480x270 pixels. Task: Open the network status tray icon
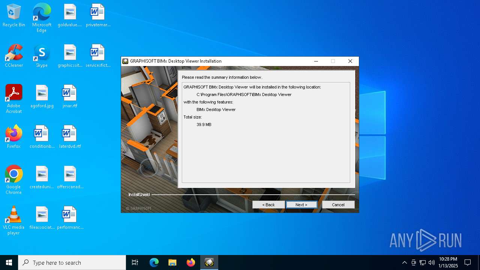point(423,263)
